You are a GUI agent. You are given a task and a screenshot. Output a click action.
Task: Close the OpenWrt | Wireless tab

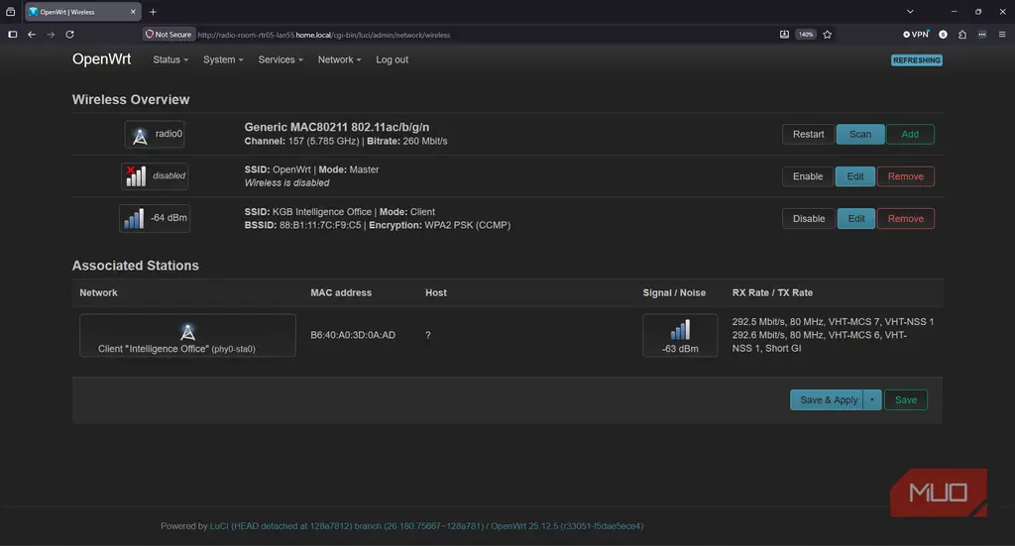pos(133,12)
